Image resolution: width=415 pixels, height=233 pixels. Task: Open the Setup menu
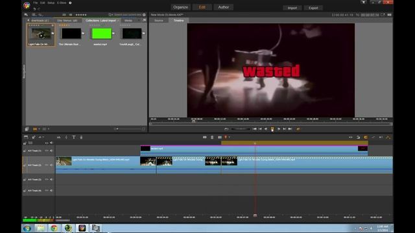click(51, 3)
